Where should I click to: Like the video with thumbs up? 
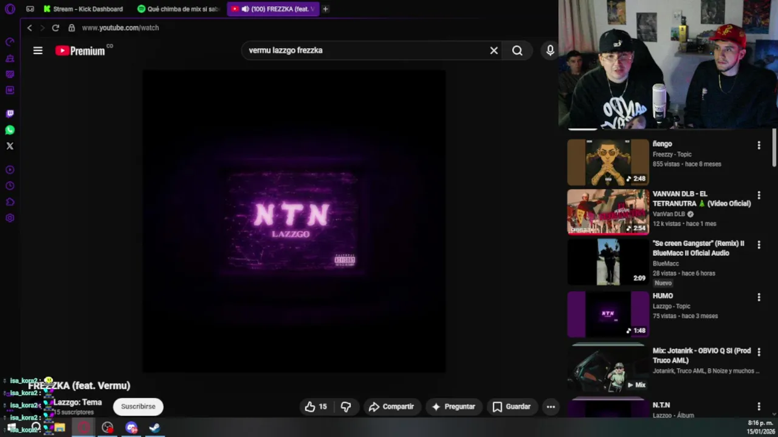click(x=316, y=407)
